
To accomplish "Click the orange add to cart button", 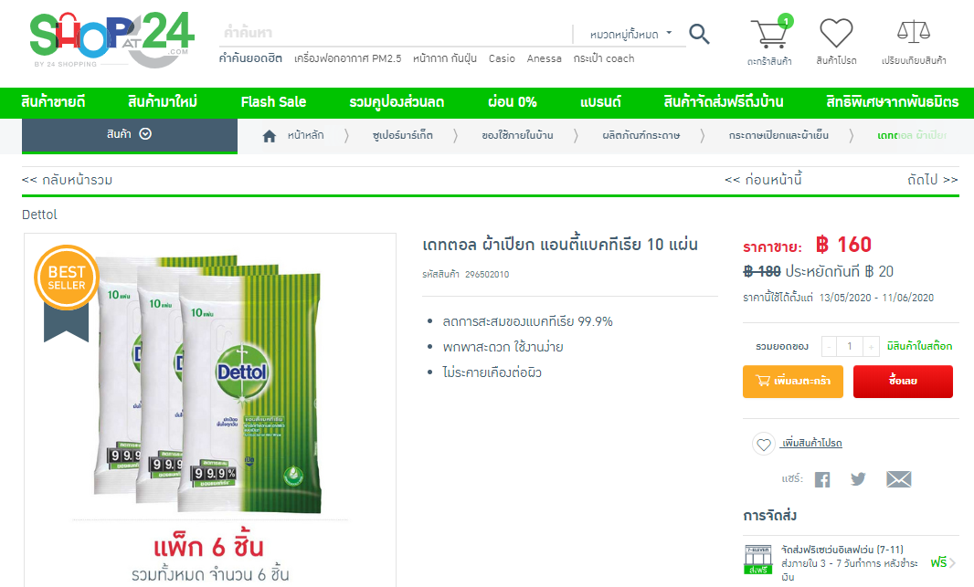I will click(792, 381).
